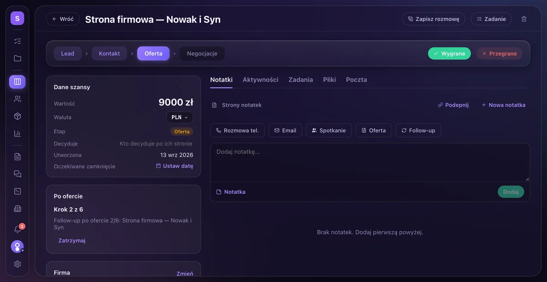
Task: Click the 13 wrz 2026 creation date
Action: click(176, 155)
